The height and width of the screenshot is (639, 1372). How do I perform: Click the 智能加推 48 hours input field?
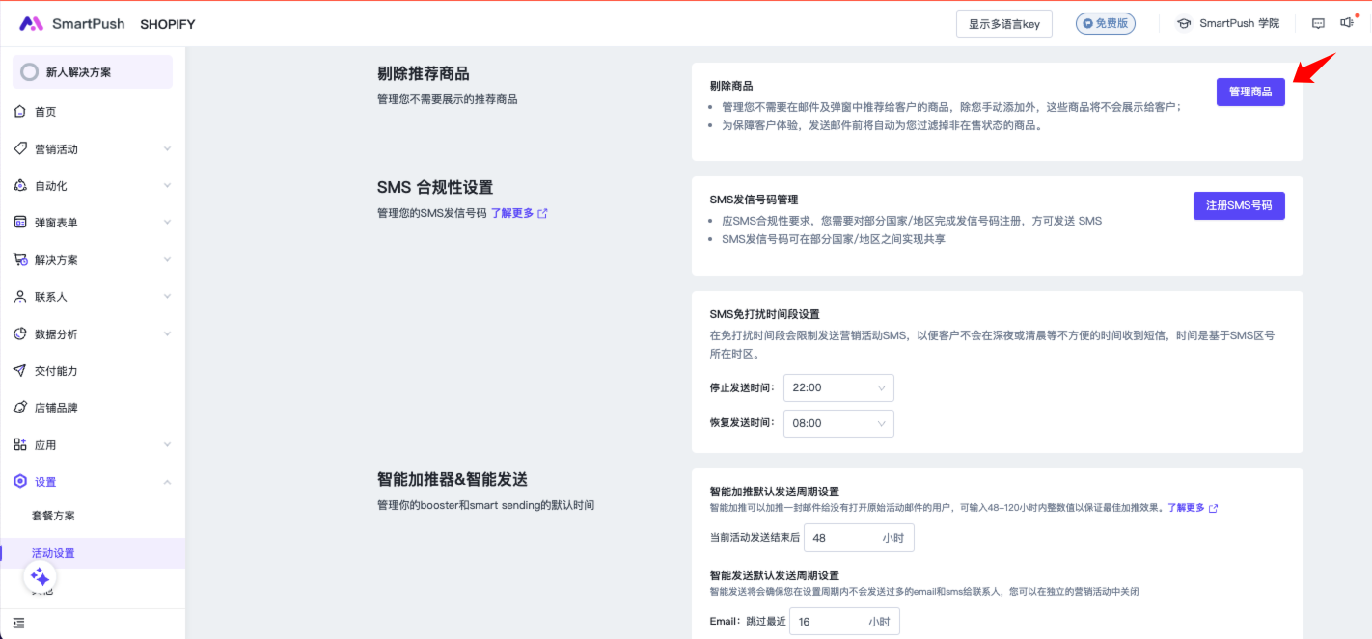pos(841,538)
